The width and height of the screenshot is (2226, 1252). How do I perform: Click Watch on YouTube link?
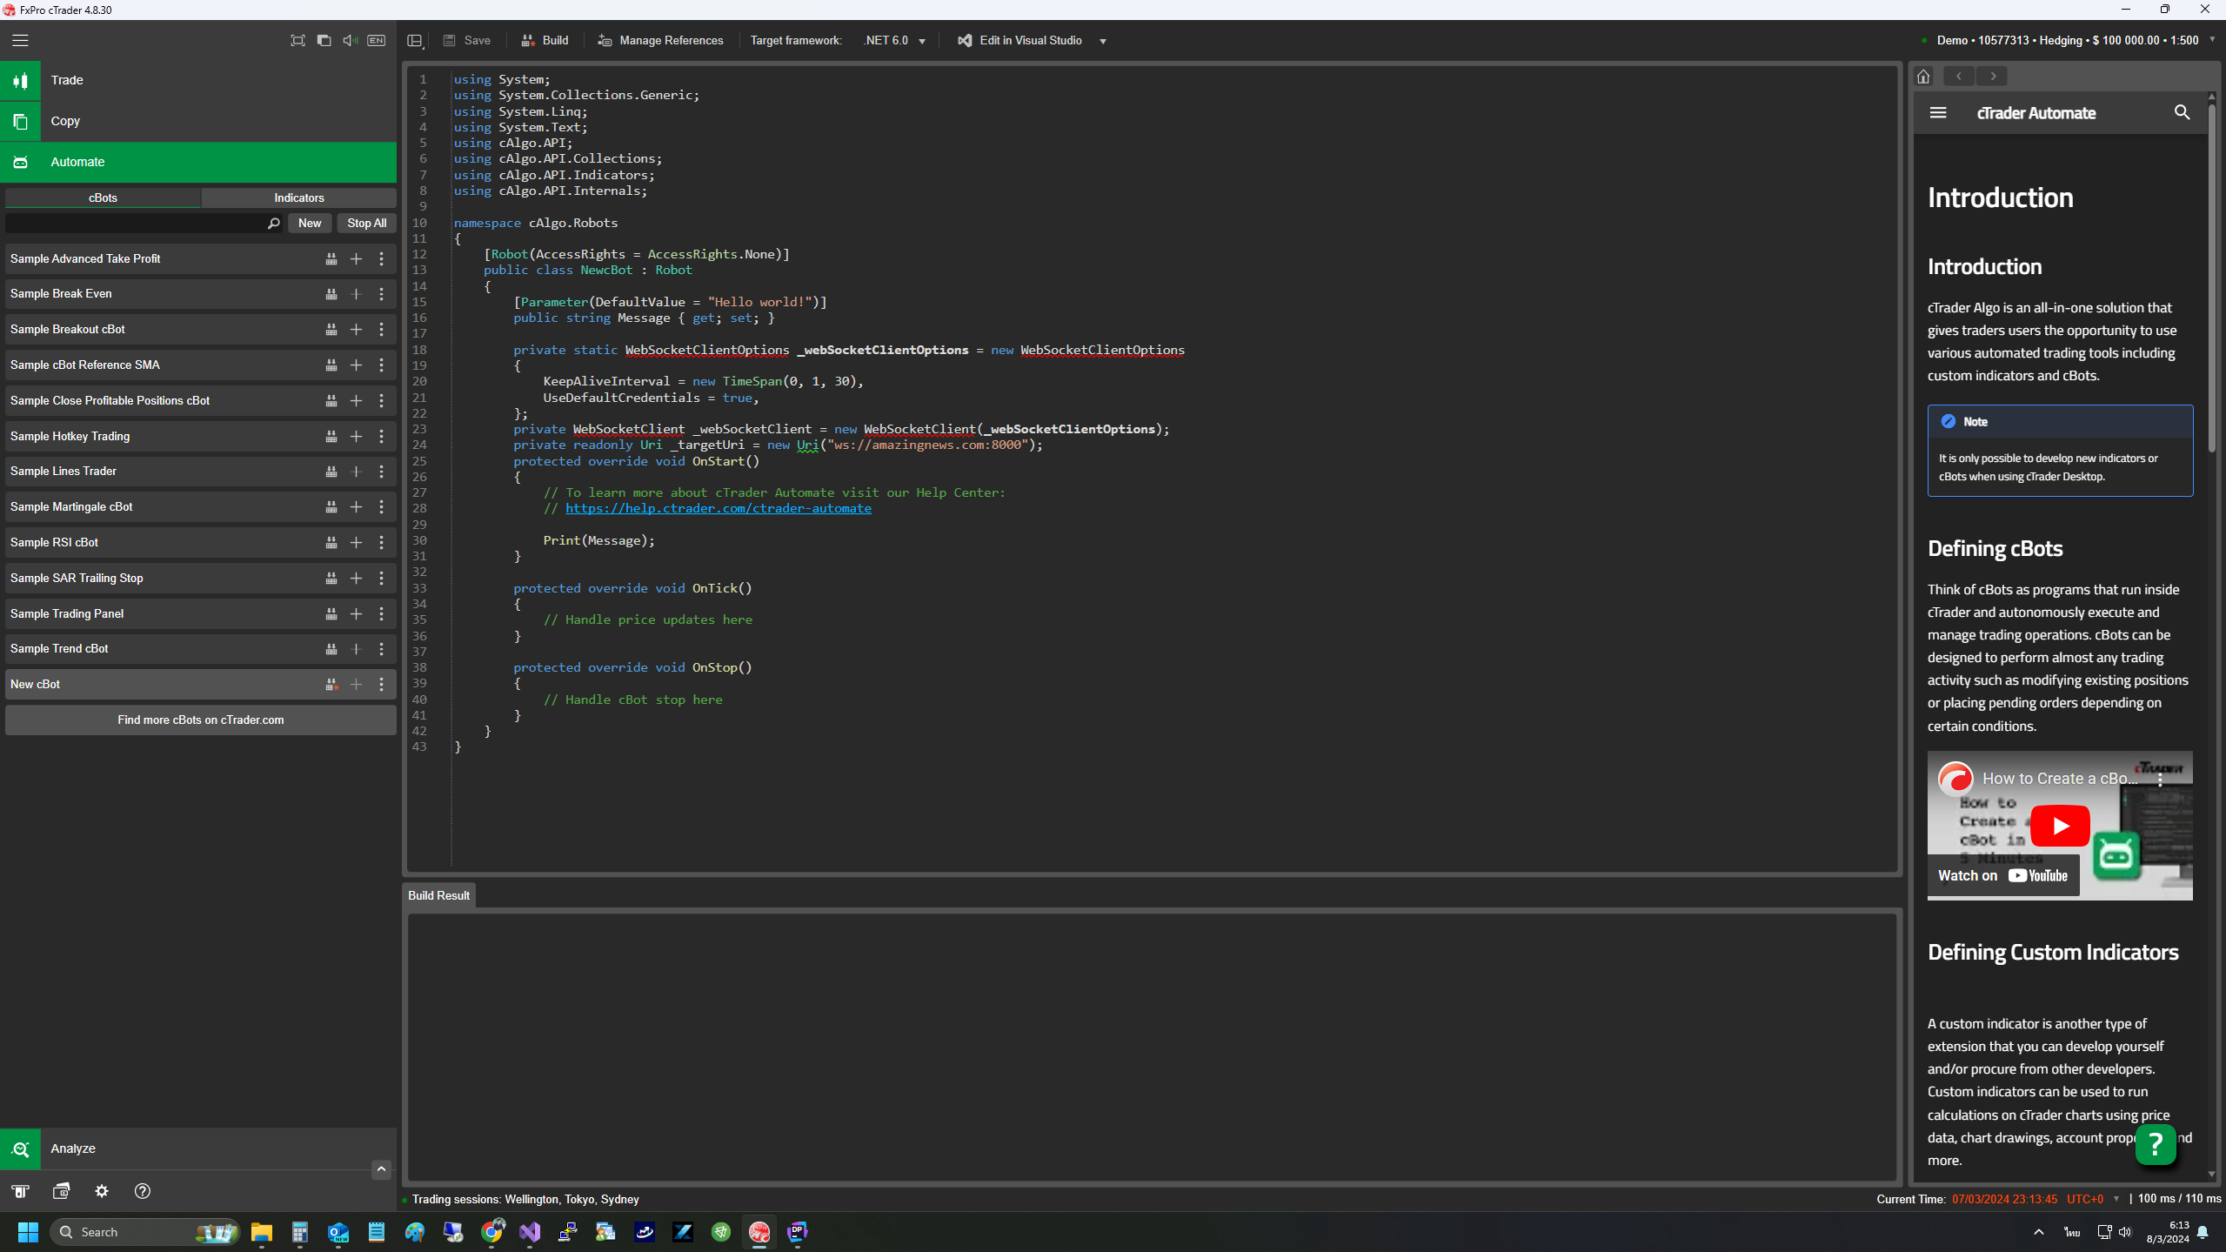[x=2002, y=876]
